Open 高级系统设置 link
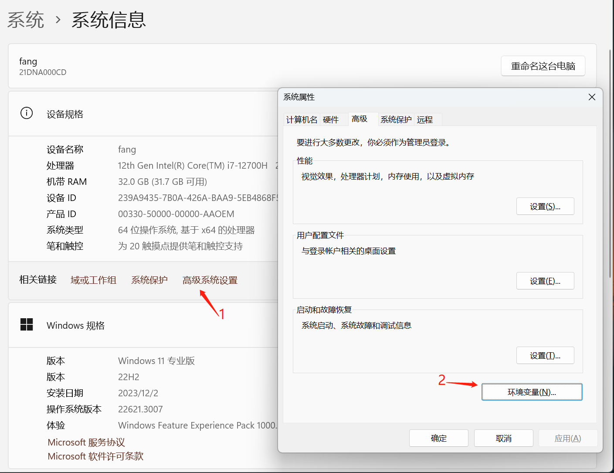This screenshot has height=473, width=614. click(x=210, y=280)
